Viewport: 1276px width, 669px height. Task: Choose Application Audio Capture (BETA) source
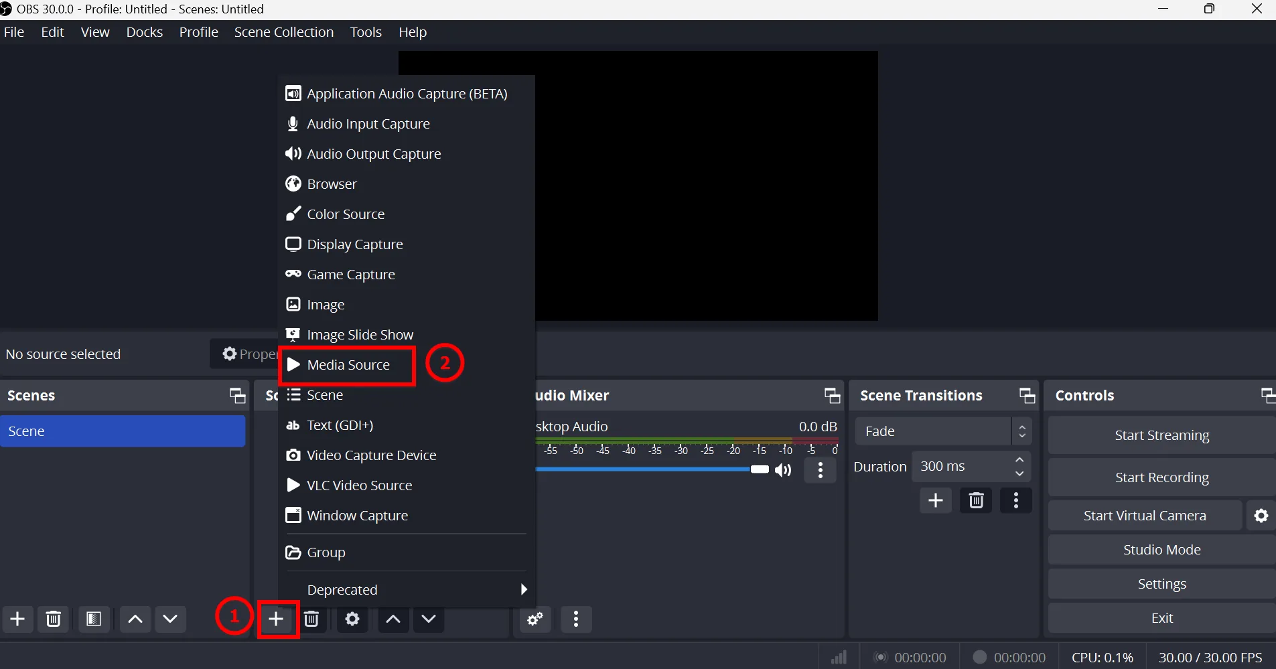(407, 94)
